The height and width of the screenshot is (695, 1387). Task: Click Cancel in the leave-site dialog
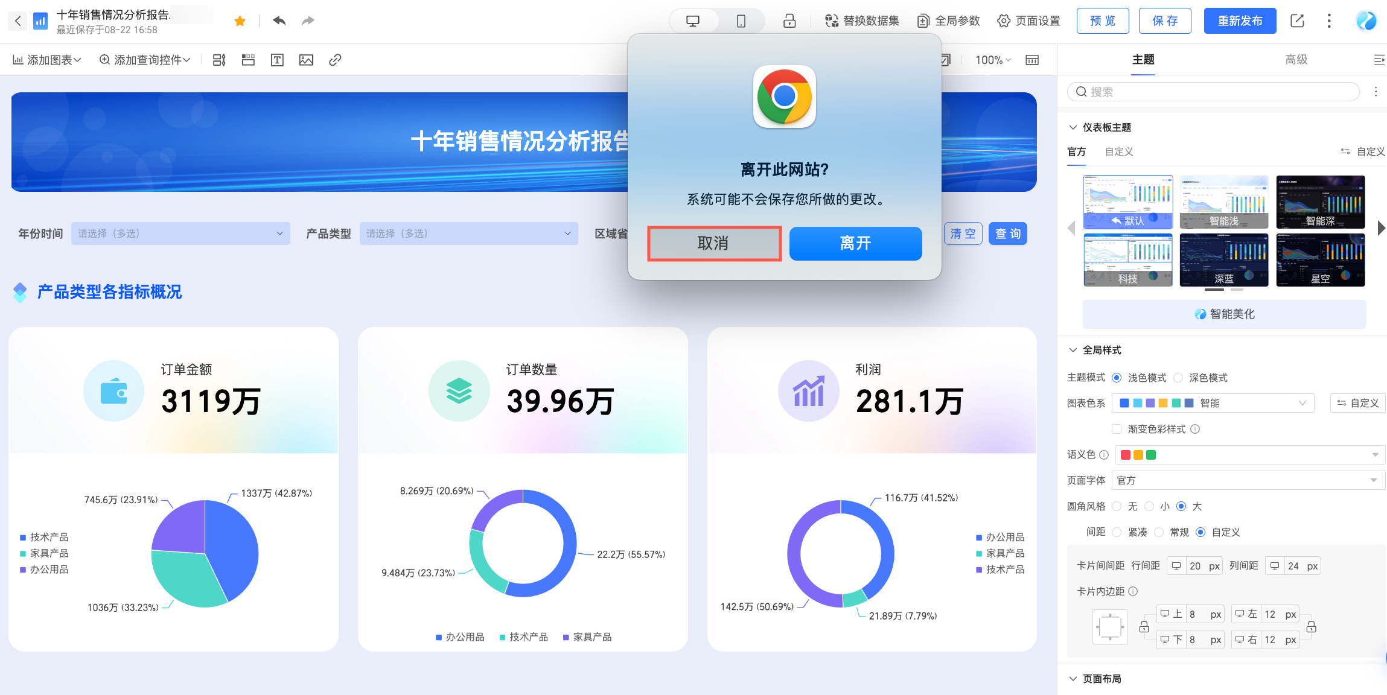pyautogui.click(x=714, y=244)
